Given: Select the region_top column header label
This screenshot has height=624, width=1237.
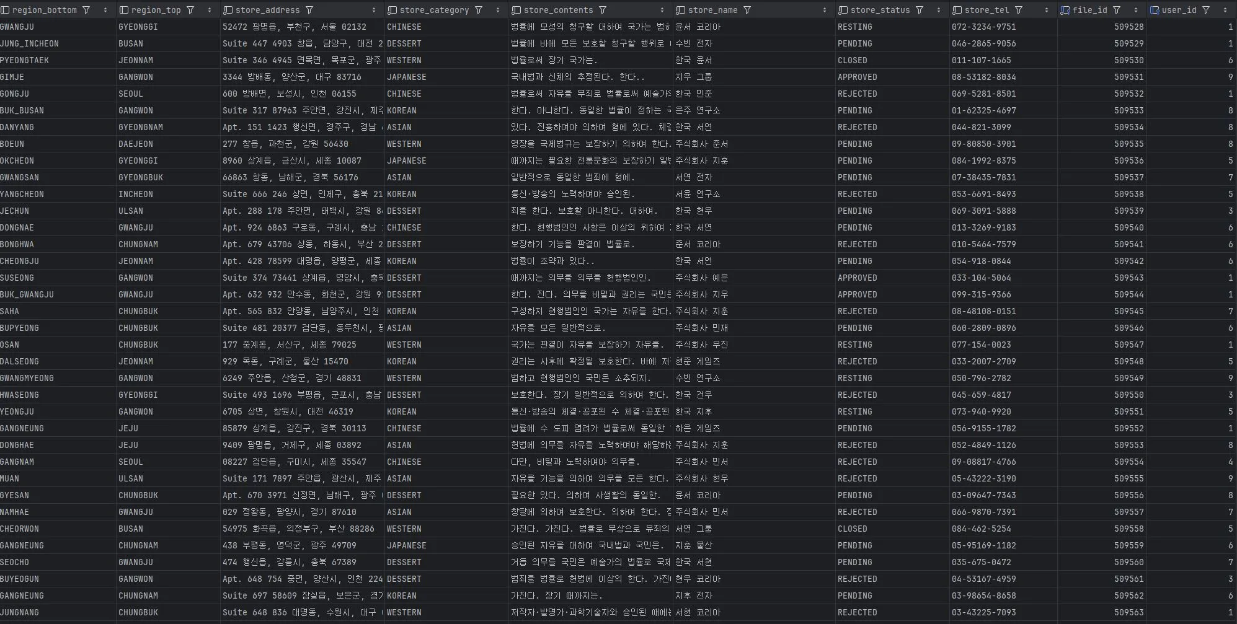Looking at the screenshot, I should (156, 10).
